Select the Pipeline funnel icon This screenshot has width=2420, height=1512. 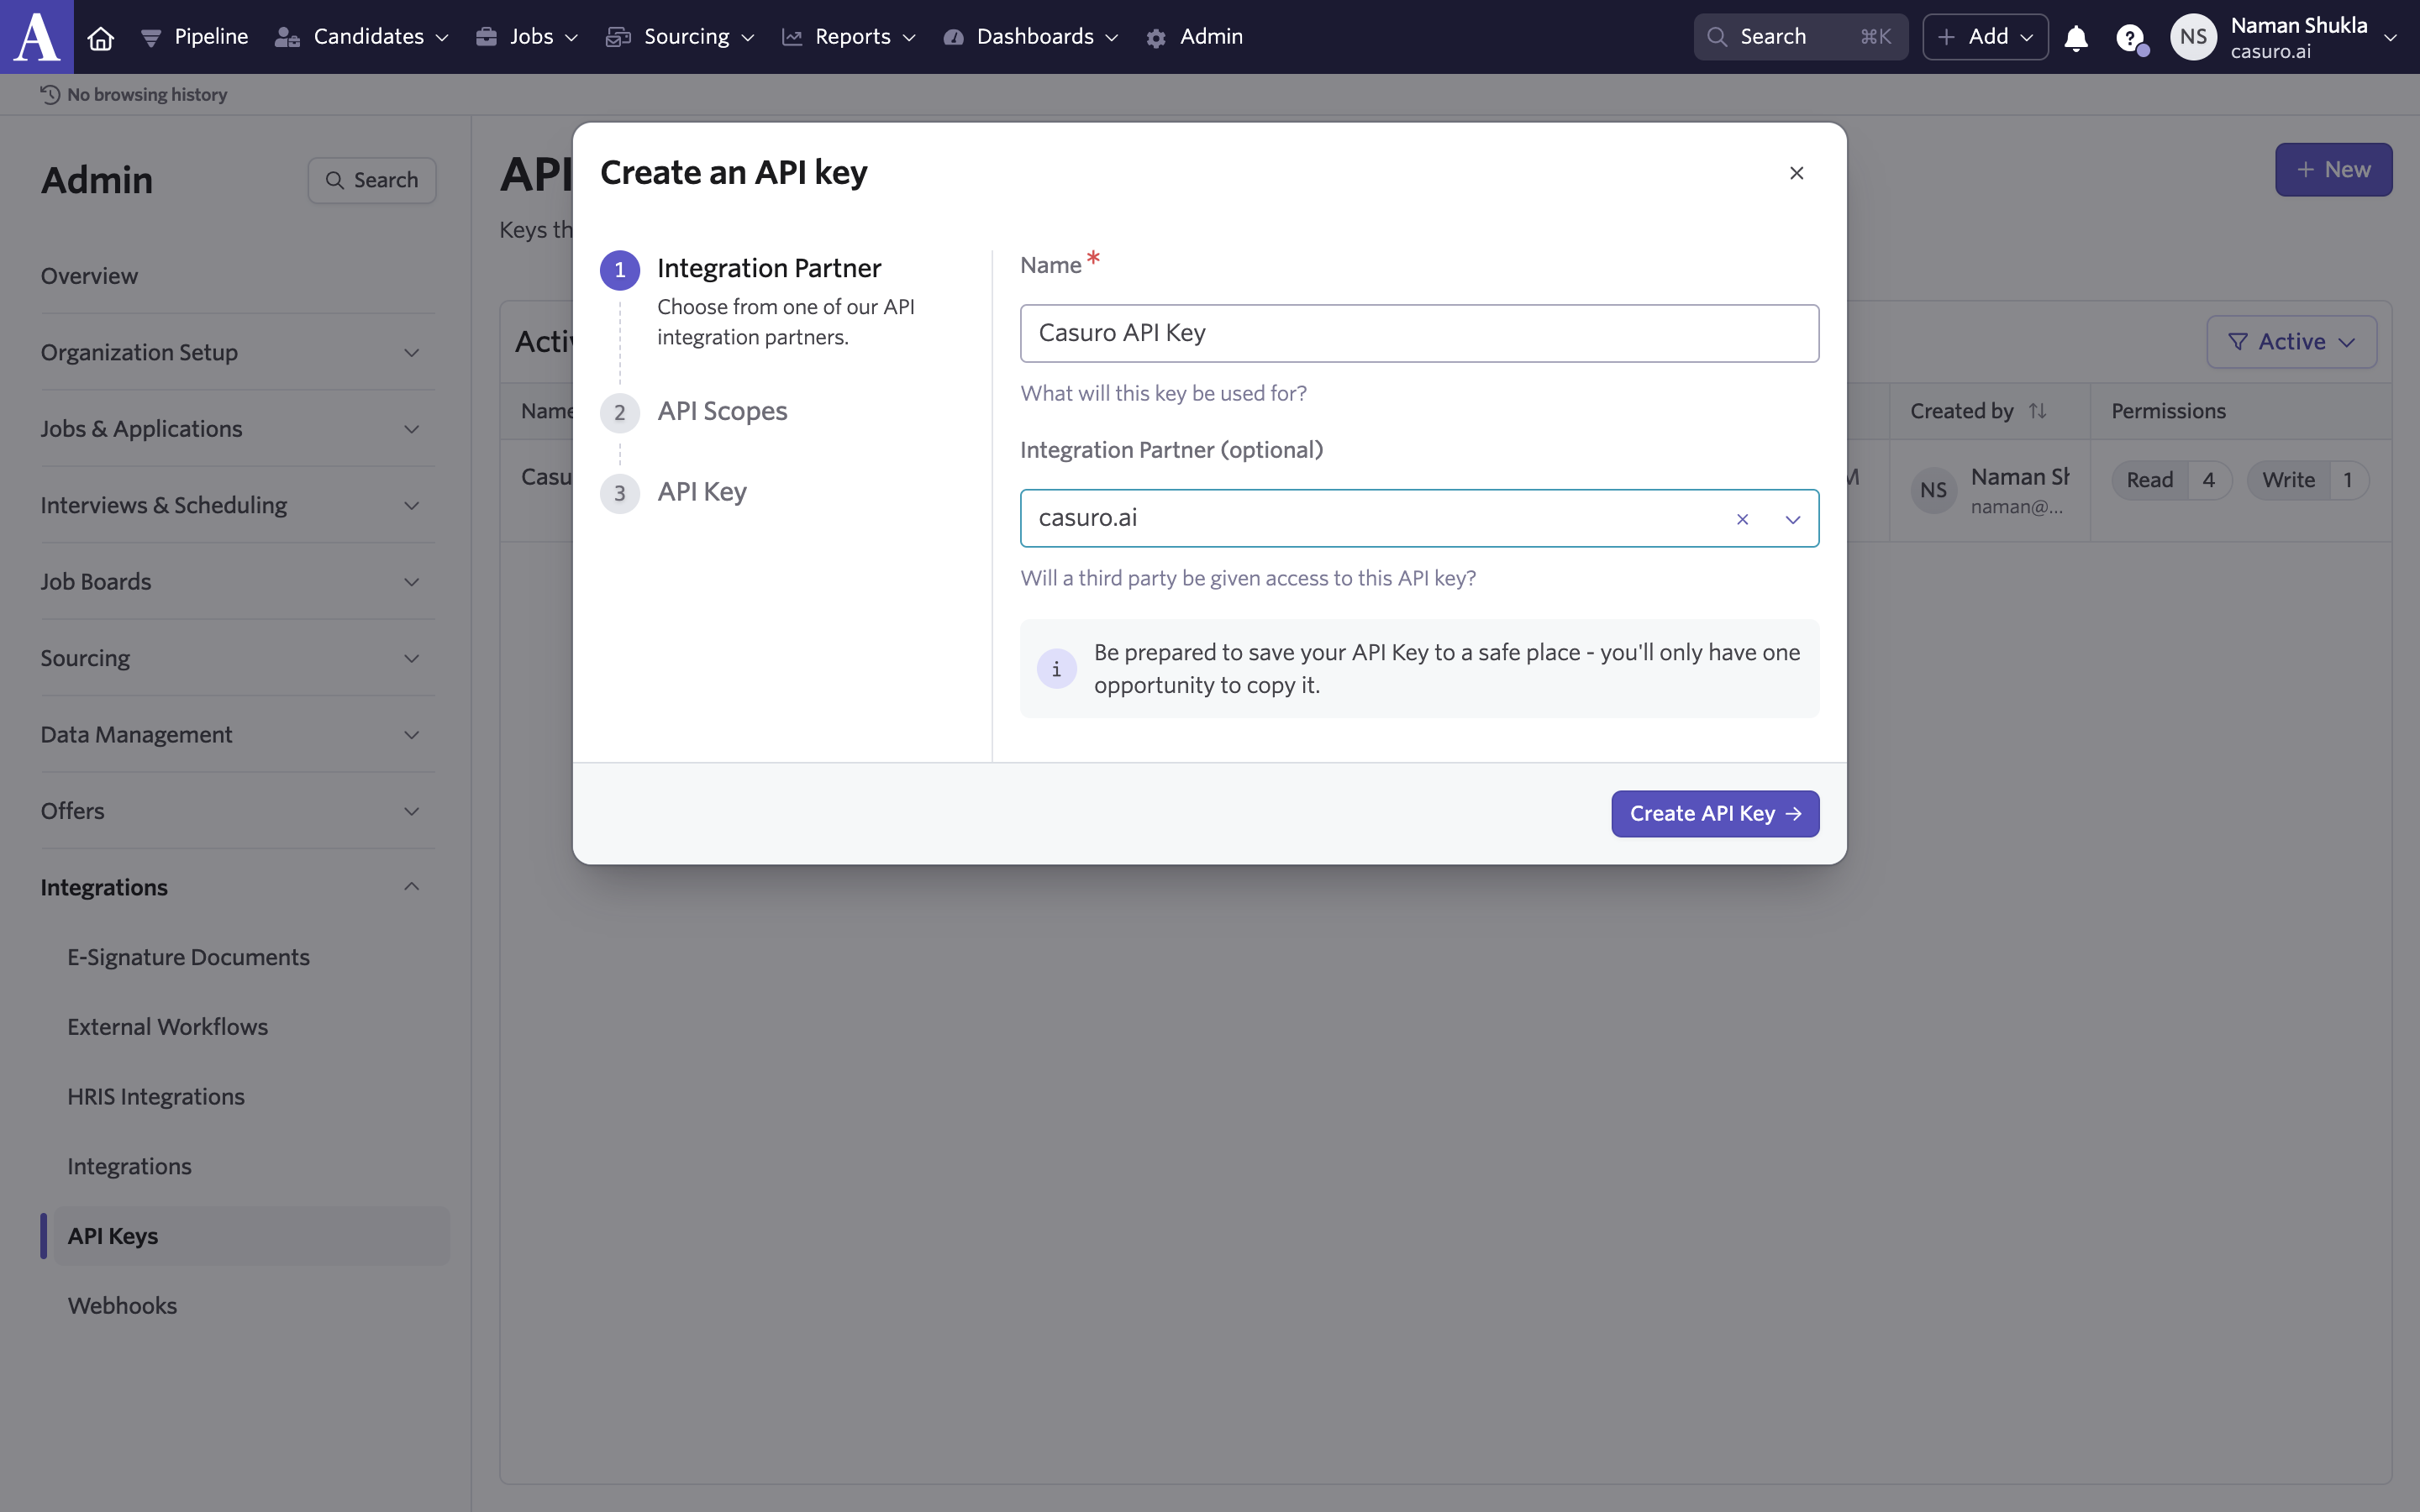click(x=151, y=36)
